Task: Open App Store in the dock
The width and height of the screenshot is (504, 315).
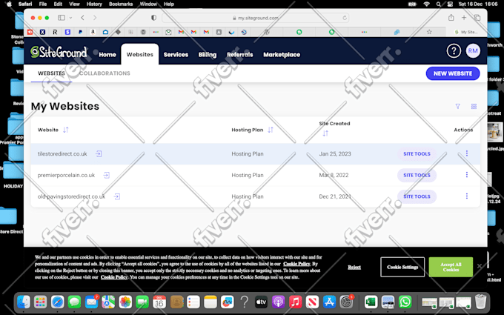Action: tap(329, 302)
